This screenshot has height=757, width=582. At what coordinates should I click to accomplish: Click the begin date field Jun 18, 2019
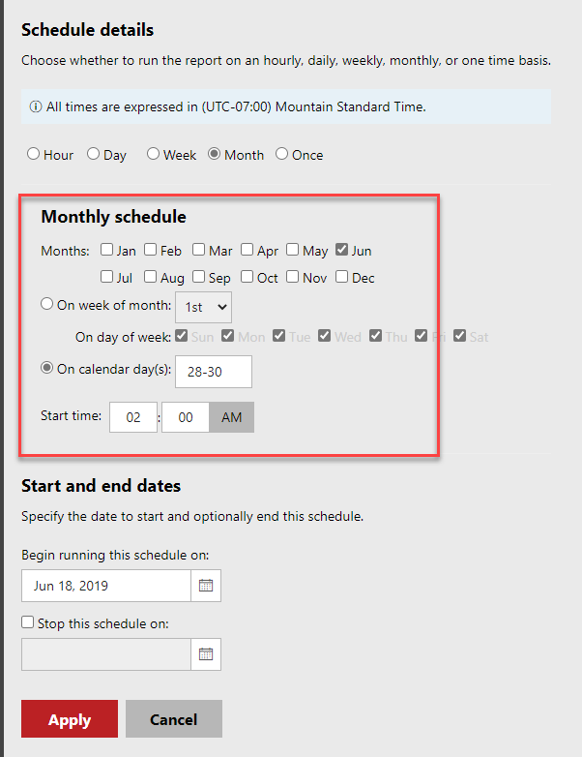click(106, 586)
